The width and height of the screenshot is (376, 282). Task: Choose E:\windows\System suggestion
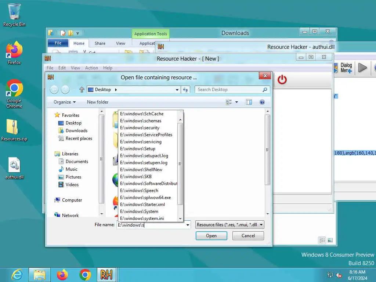pos(148,211)
